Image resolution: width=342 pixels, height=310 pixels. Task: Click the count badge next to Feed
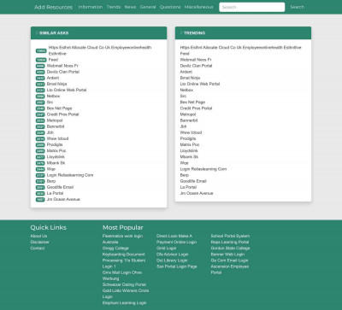pos(41,60)
